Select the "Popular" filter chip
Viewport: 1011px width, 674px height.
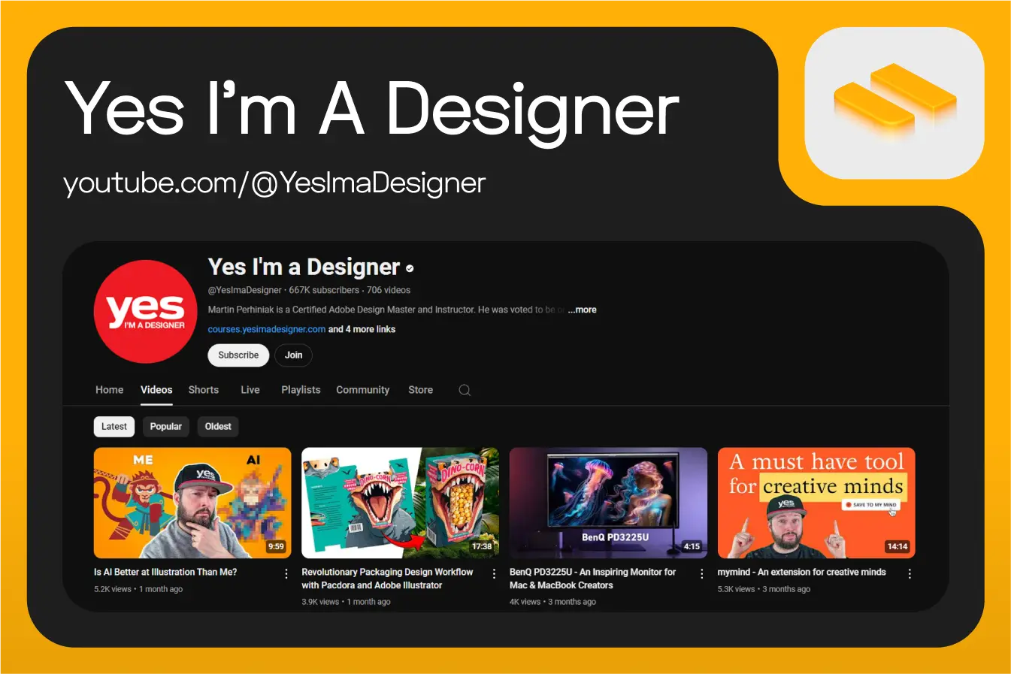[165, 426]
